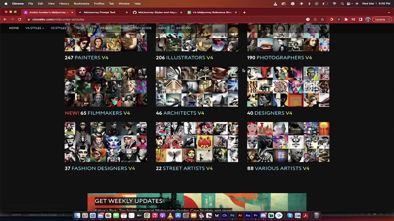
Task: Click the share page icon in the address bar
Action: 315,19
